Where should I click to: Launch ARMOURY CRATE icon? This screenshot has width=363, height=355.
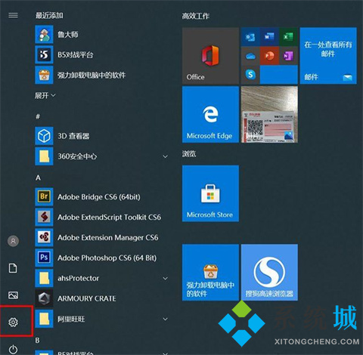(x=44, y=298)
